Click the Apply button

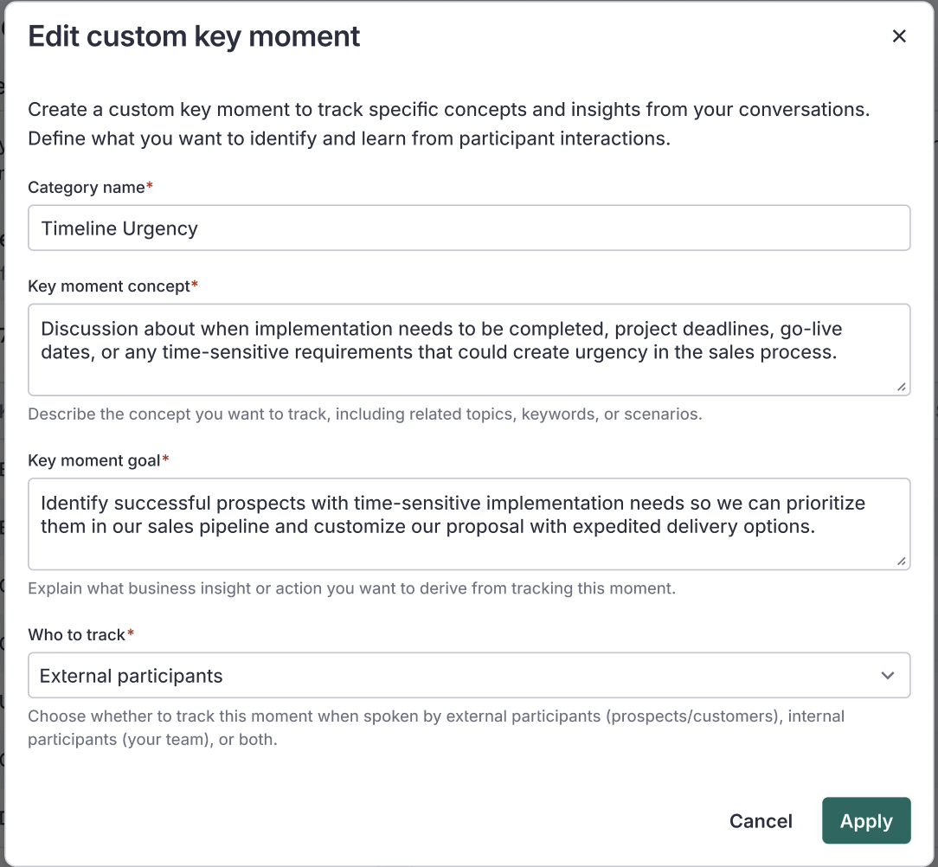(866, 820)
